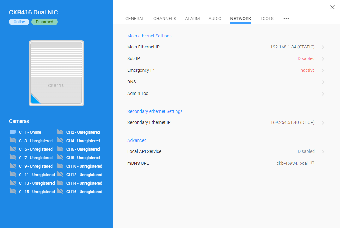Copy the mDNS URL to clipboard
The height and width of the screenshot is (228, 340).
click(313, 163)
